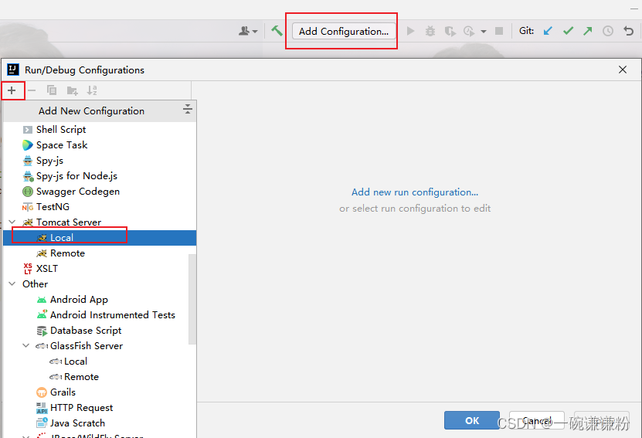
Task: Choose Remote under Tomcat Server
Action: tap(100, 253)
